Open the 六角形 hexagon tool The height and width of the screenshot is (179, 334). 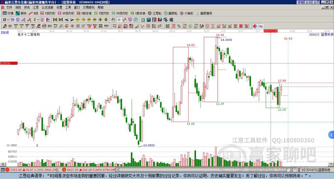click(x=187, y=13)
